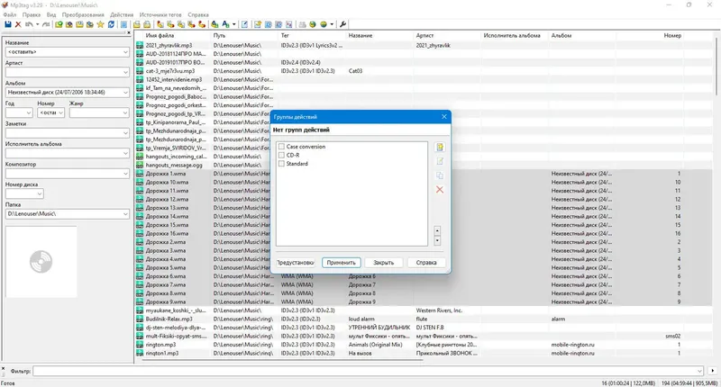
Task: Expand the Год field dropdown
Action: pyautogui.click(x=29, y=112)
